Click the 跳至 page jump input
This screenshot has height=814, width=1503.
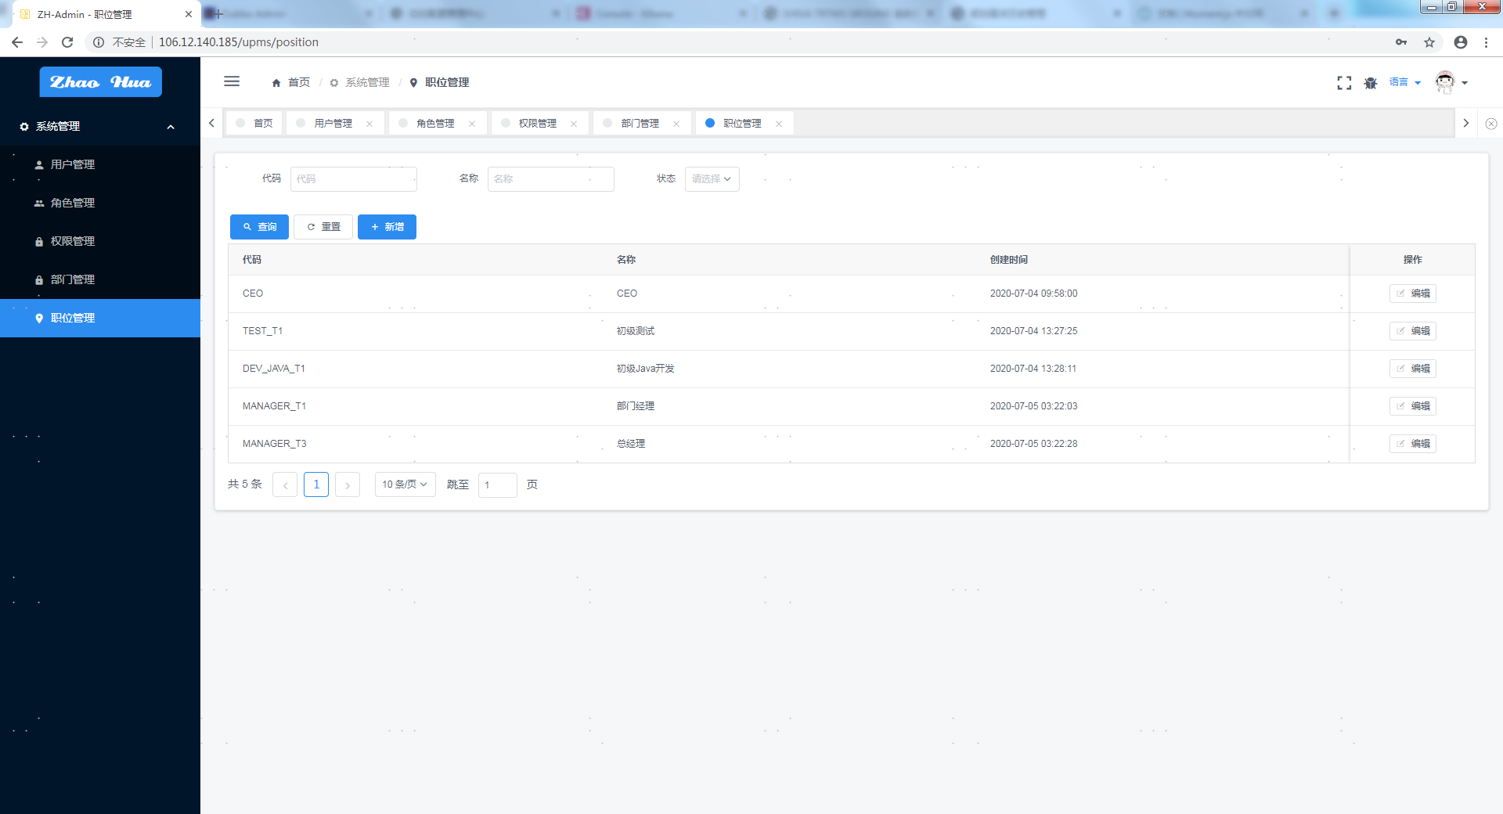498,485
